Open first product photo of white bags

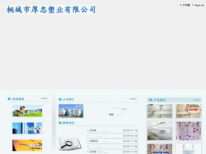(x=160, y=111)
